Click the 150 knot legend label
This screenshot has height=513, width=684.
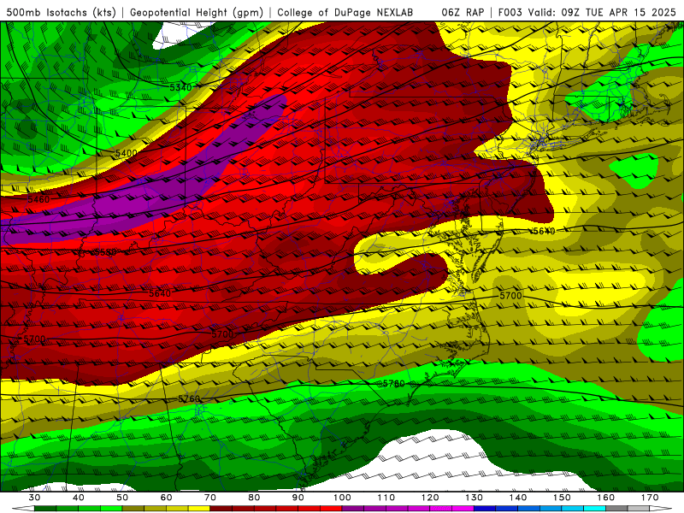click(562, 498)
